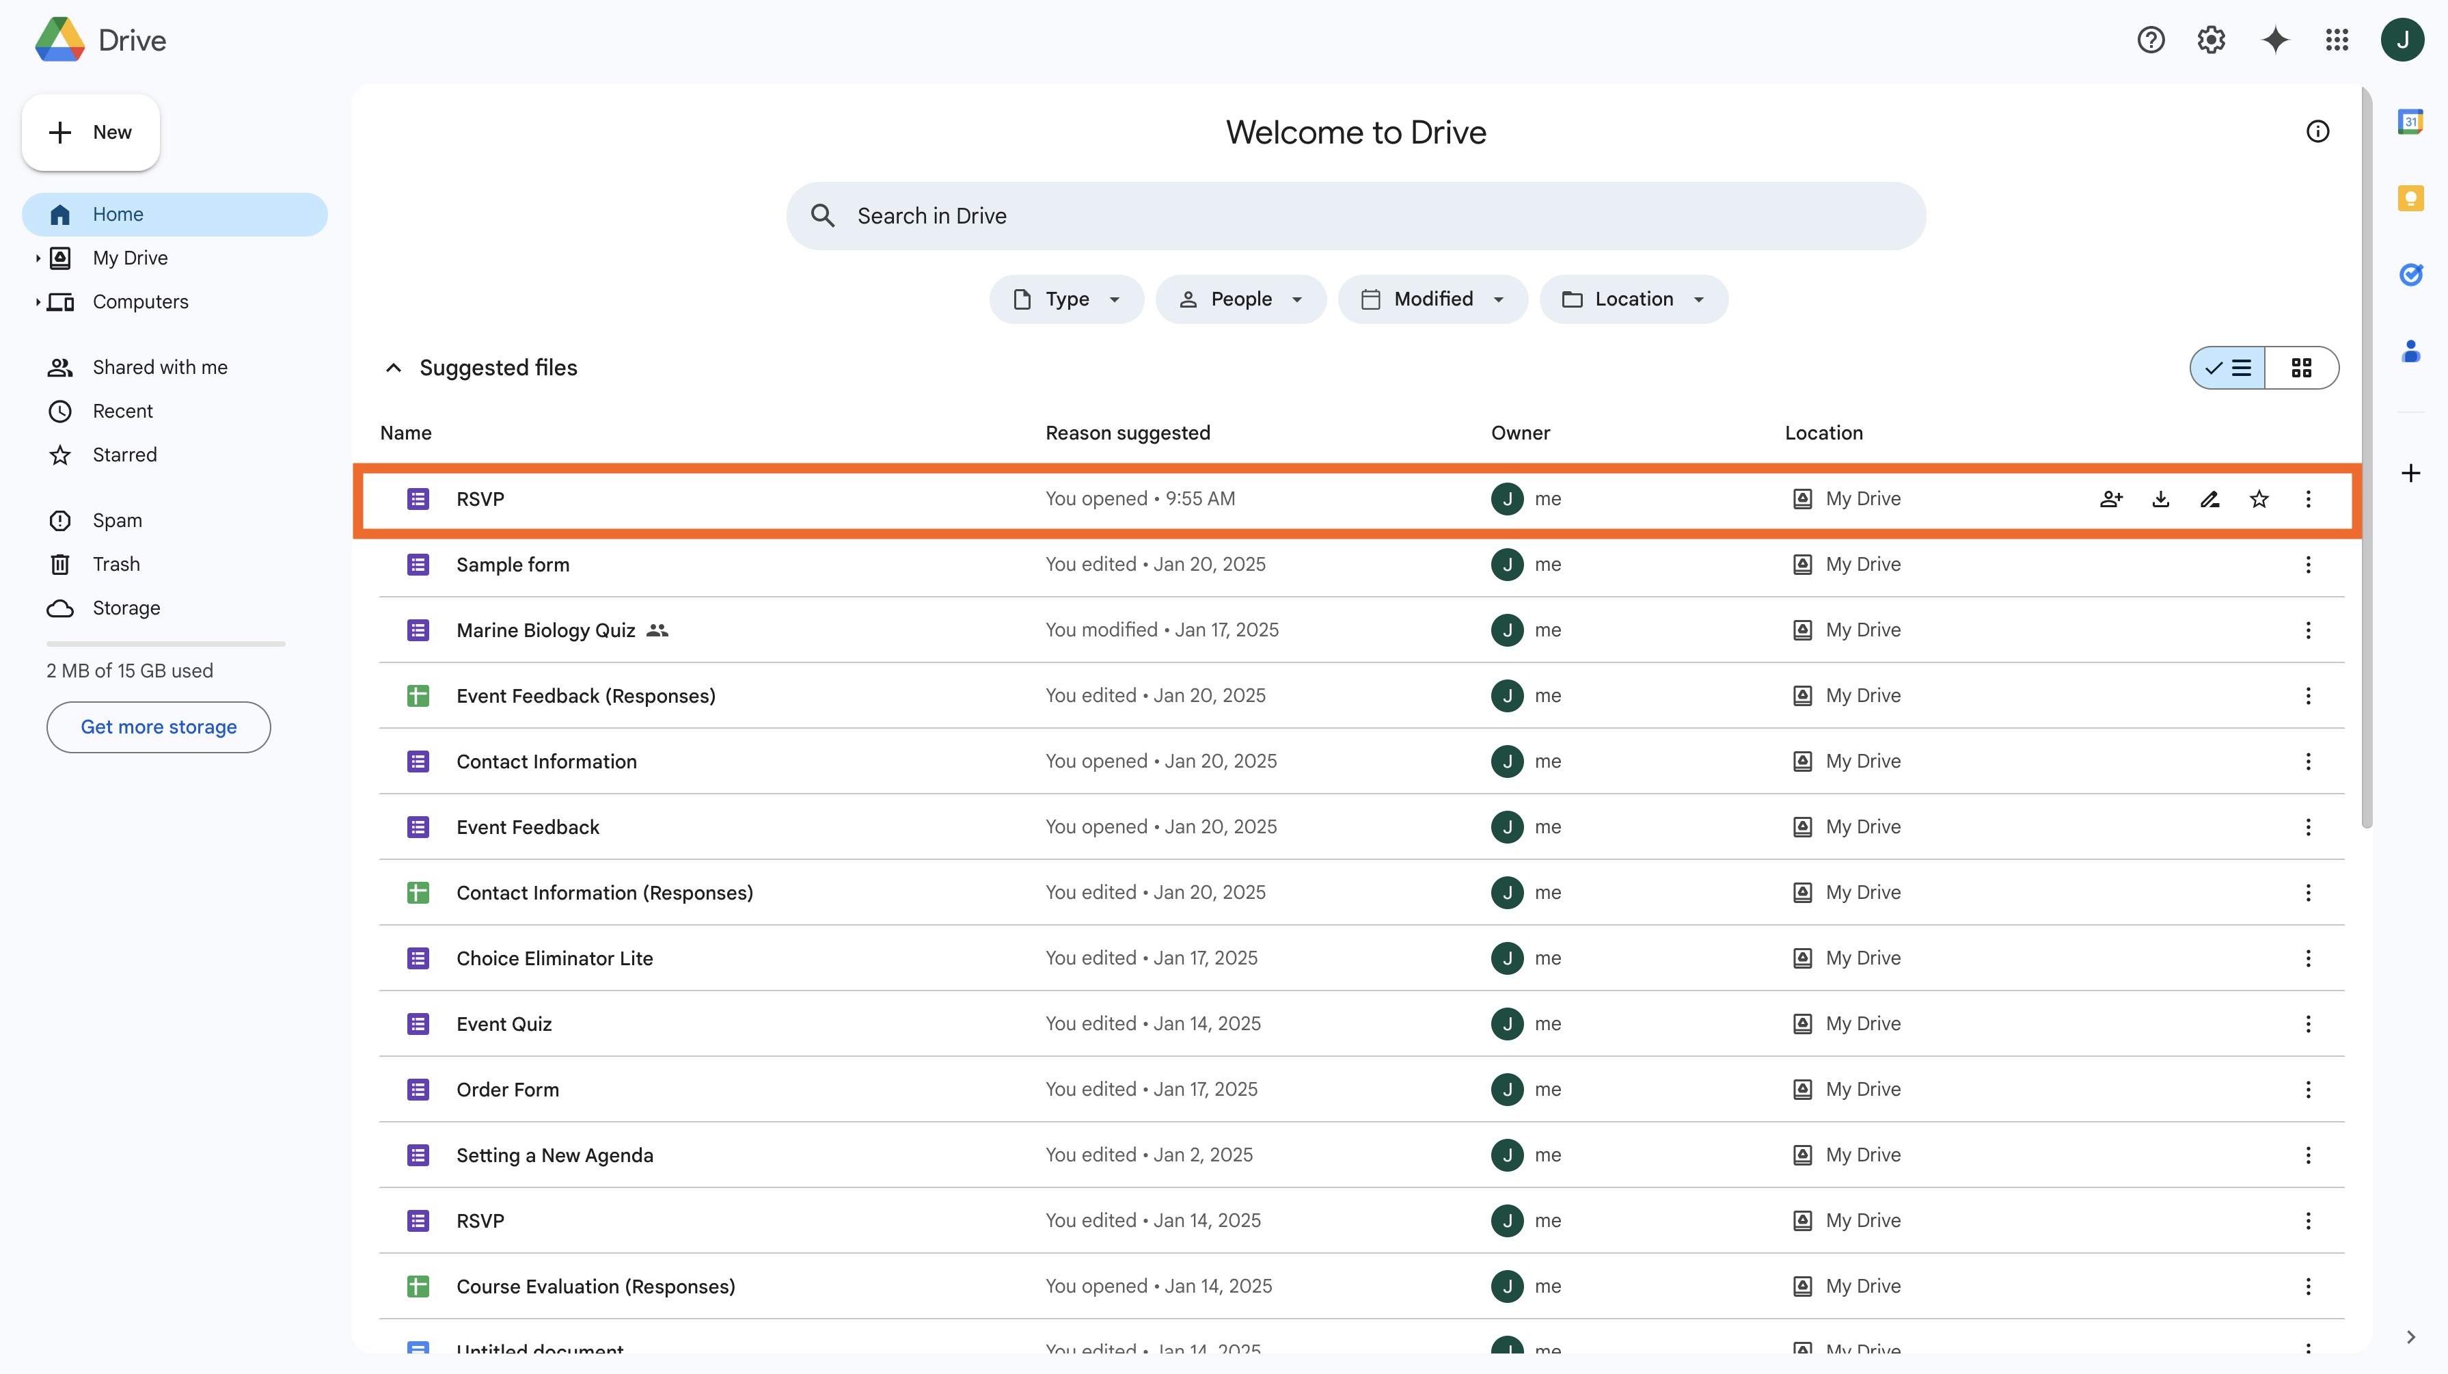
Task: Show the view details info icon
Action: tap(2317, 131)
